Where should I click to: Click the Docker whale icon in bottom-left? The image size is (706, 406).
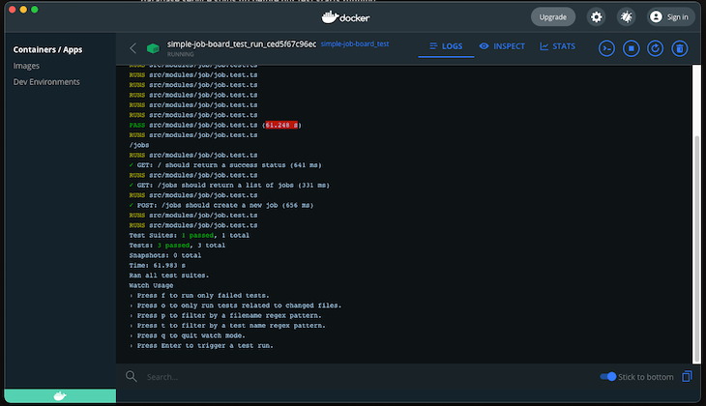[x=58, y=396]
